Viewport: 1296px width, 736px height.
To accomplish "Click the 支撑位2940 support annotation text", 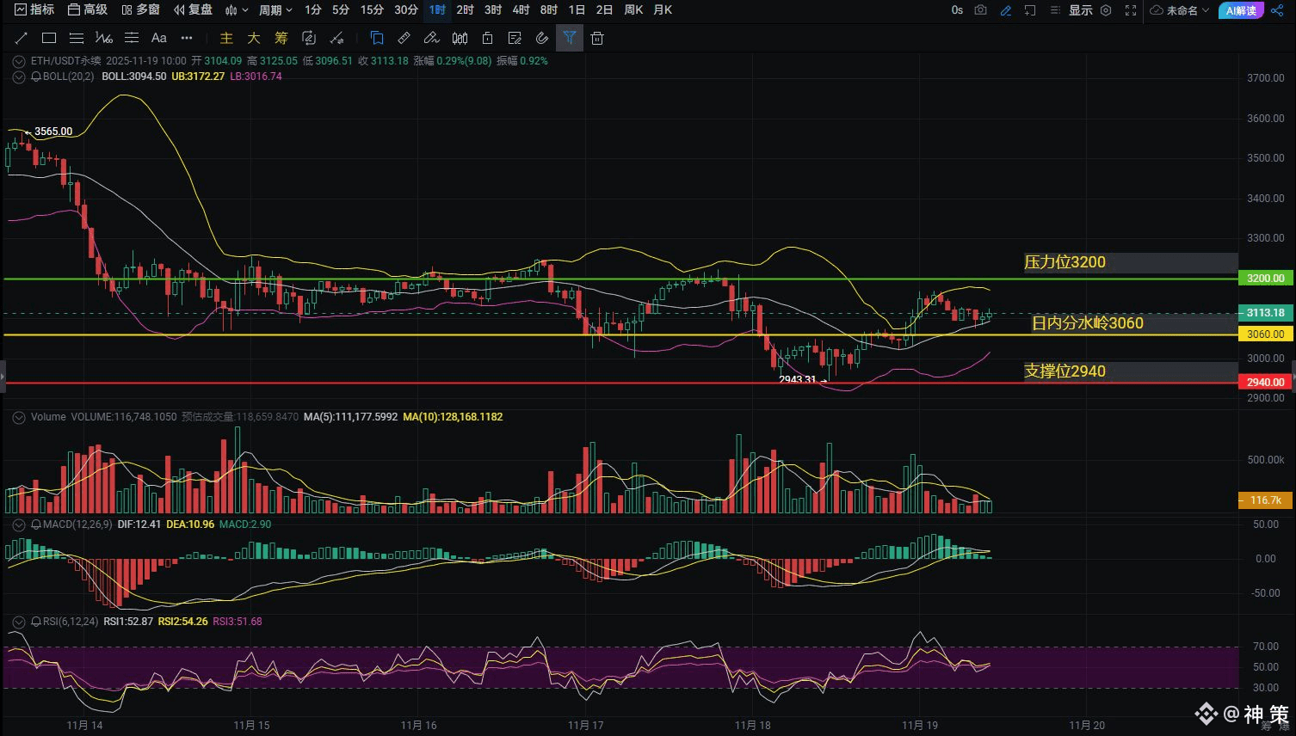I will [1065, 371].
